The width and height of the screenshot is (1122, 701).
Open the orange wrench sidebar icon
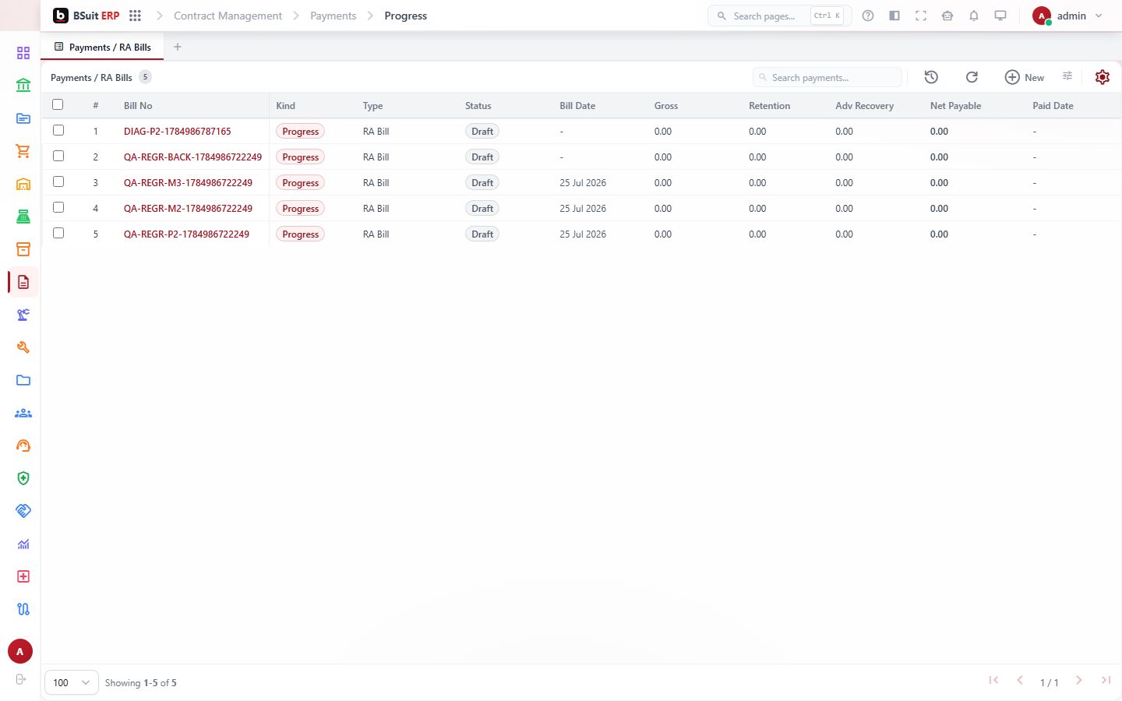point(23,347)
